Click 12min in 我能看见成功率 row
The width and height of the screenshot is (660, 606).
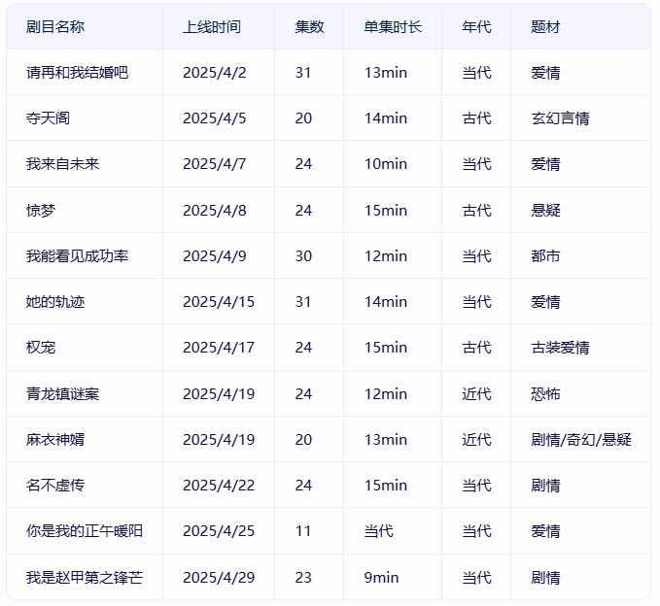386,255
